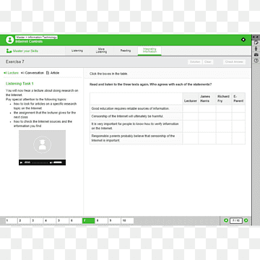This screenshot has width=260, height=260.
Task: Click the user profile avatar icon
Action: pyautogui.click(x=10, y=40)
